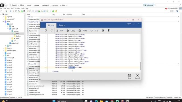Click the Undo arrow in the text editor

(x=46, y=31)
